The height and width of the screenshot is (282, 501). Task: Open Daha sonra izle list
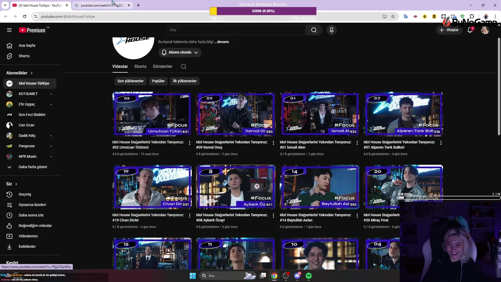pos(30,215)
